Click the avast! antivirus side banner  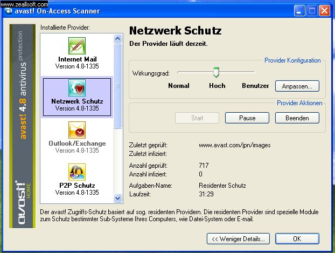coord(23,126)
